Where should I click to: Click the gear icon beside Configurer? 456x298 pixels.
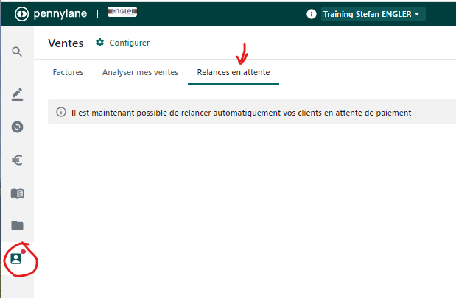coord(100,43)
